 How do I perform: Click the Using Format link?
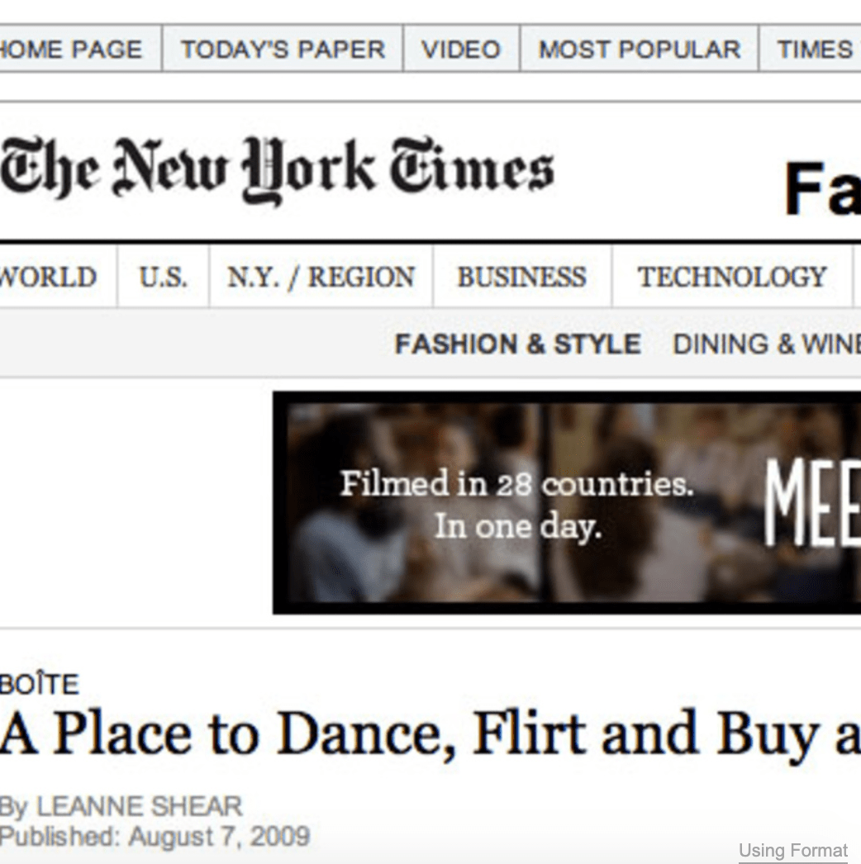[x=792, y=850]
